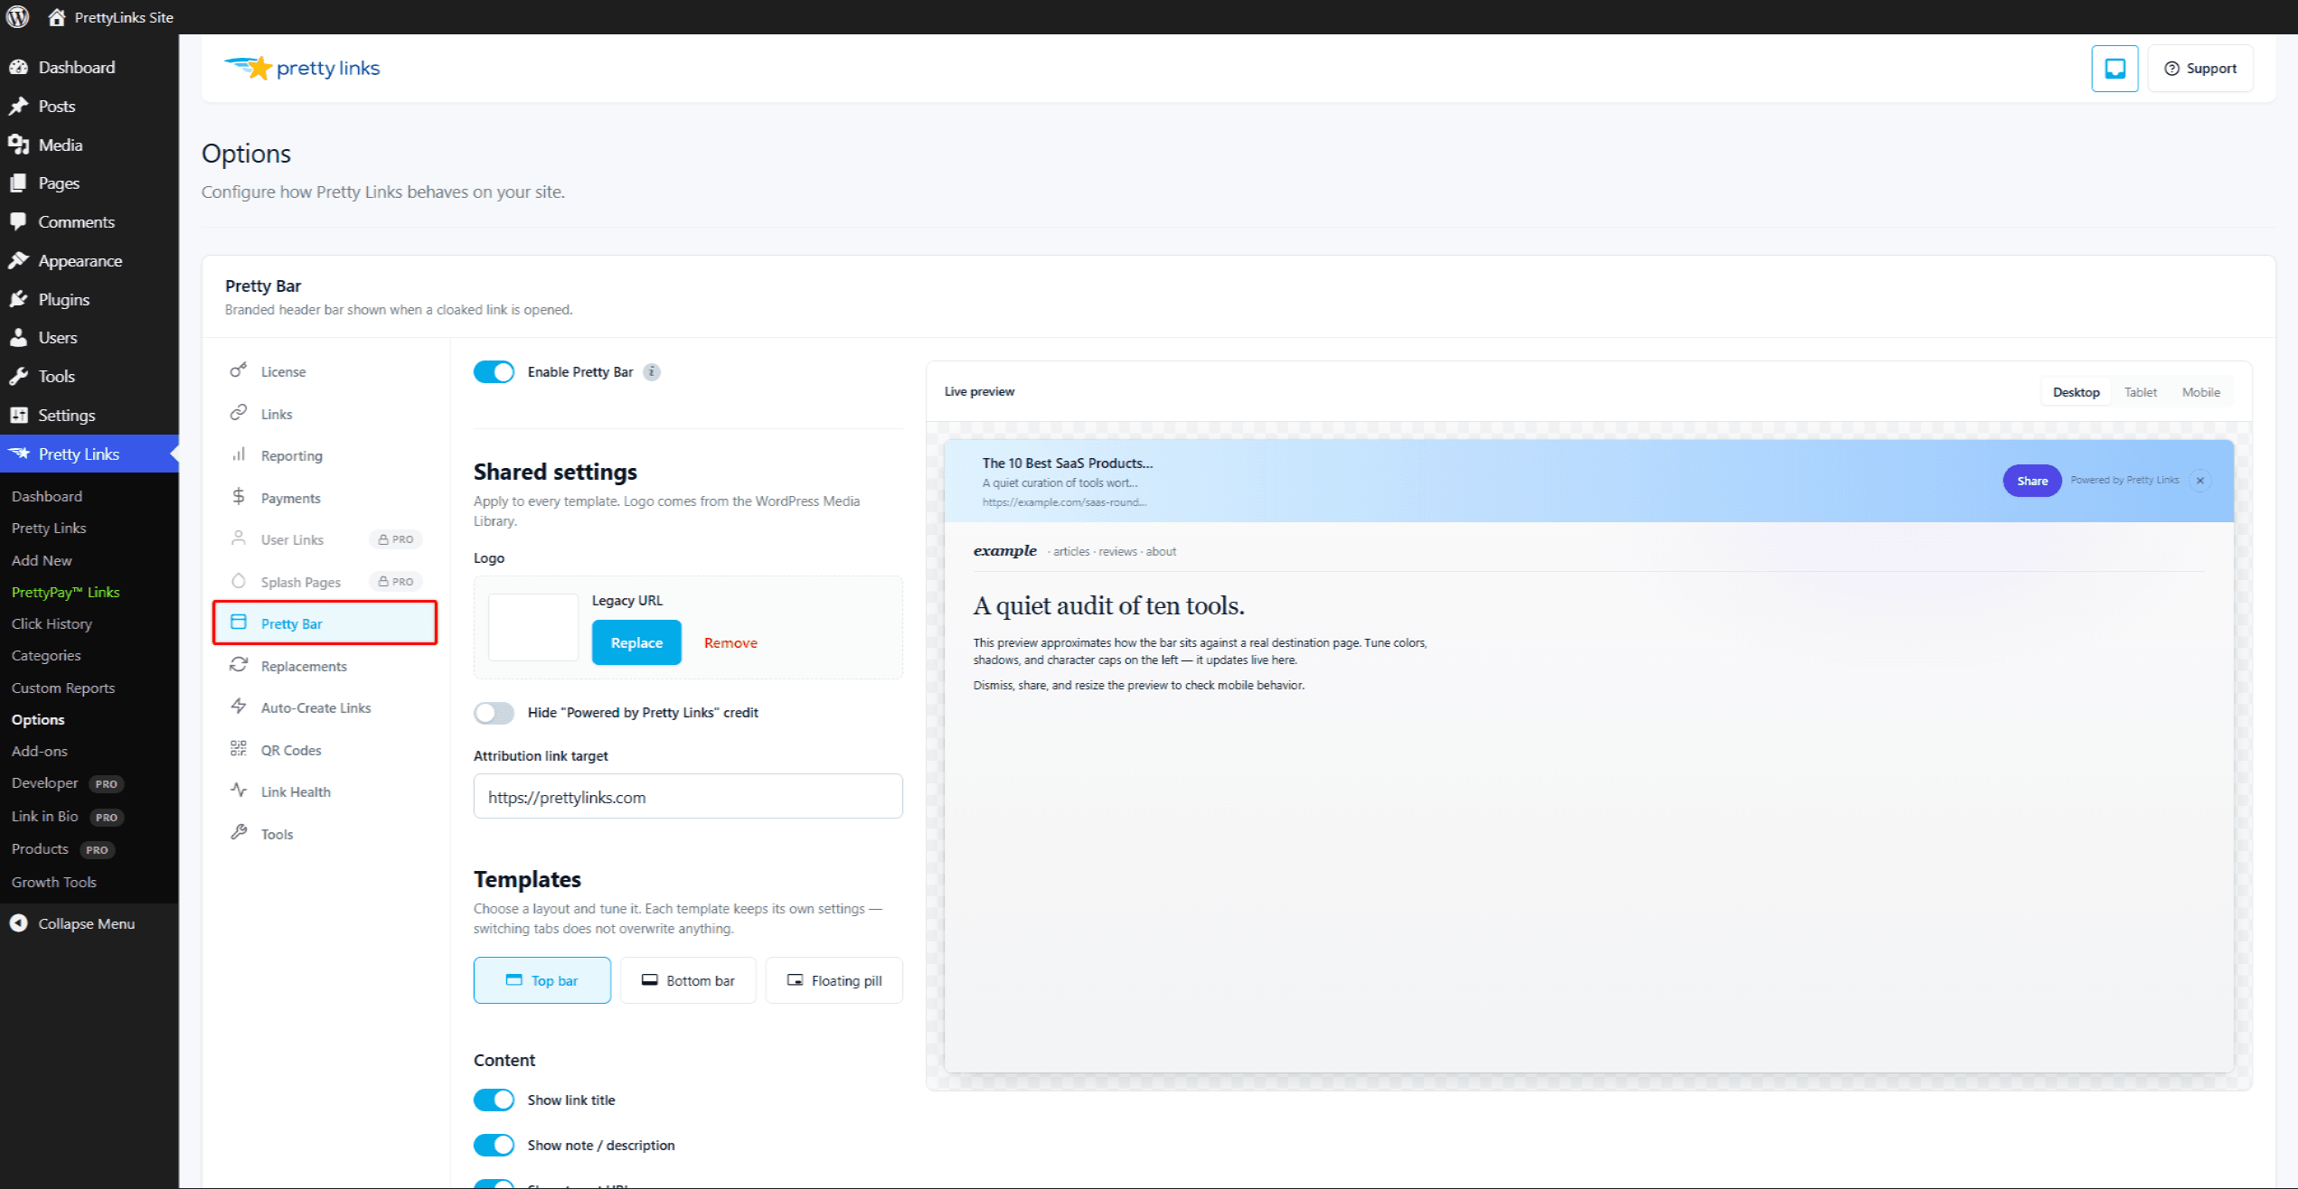This screenshot has width=2298, height=1189.
Task: Click the WordPress logo icon
Action: coord(17,16)
